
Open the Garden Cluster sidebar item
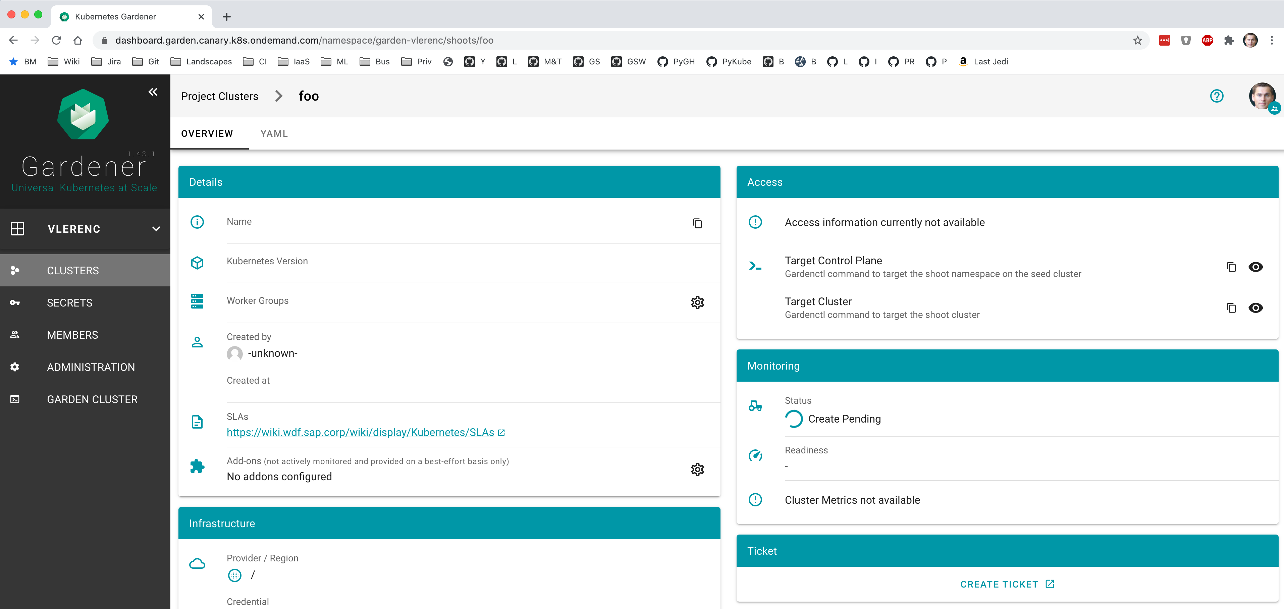(92, 399)
